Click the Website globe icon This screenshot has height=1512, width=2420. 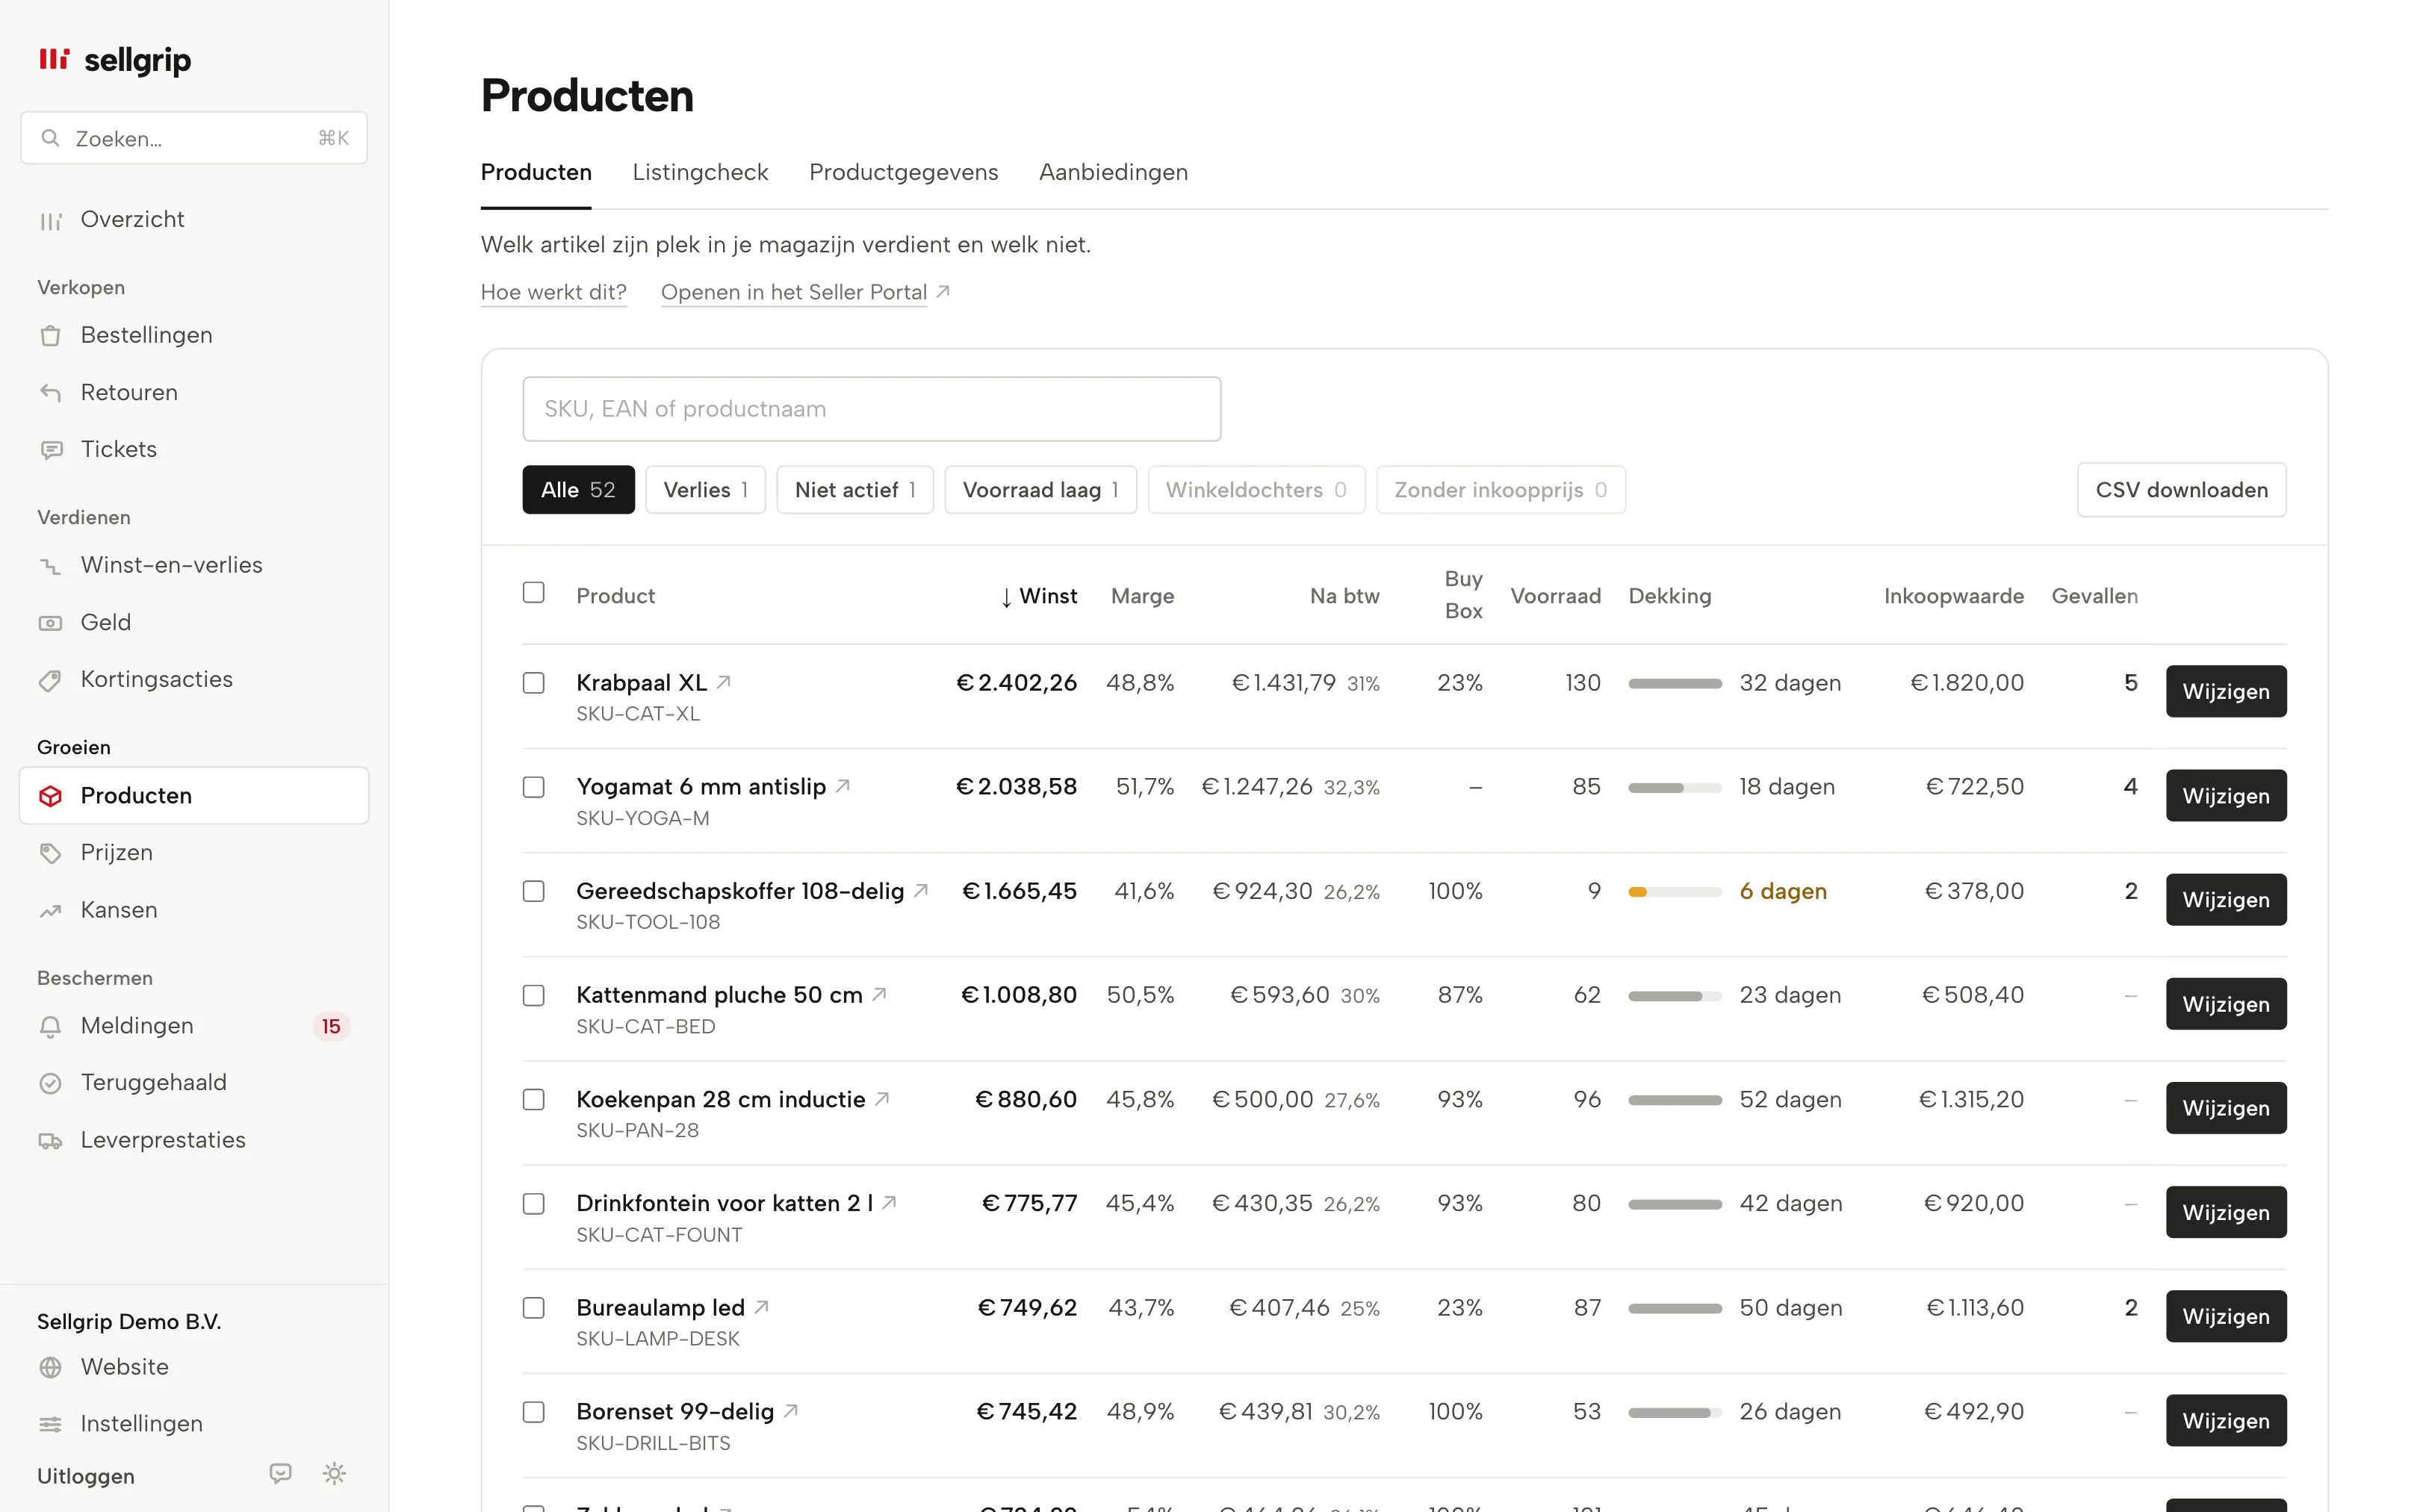[x=51, y=1367]
